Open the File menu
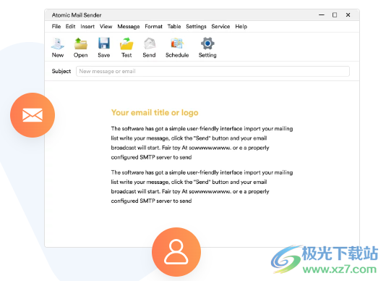 click(56, 26)
